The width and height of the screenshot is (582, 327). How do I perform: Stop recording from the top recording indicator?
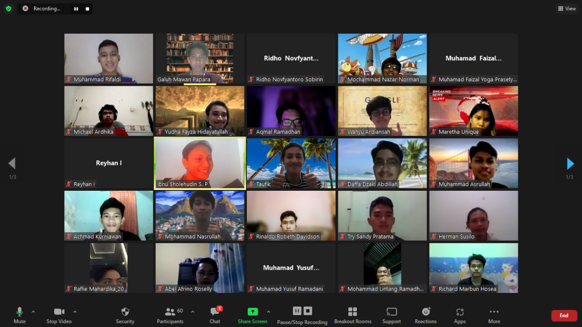[x=87, y=9]
